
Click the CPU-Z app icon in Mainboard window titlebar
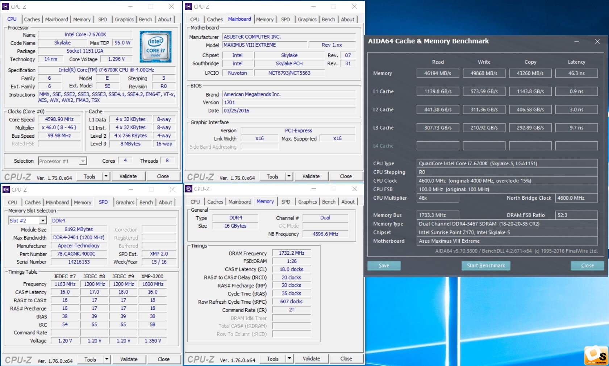(x=188, y=7)
